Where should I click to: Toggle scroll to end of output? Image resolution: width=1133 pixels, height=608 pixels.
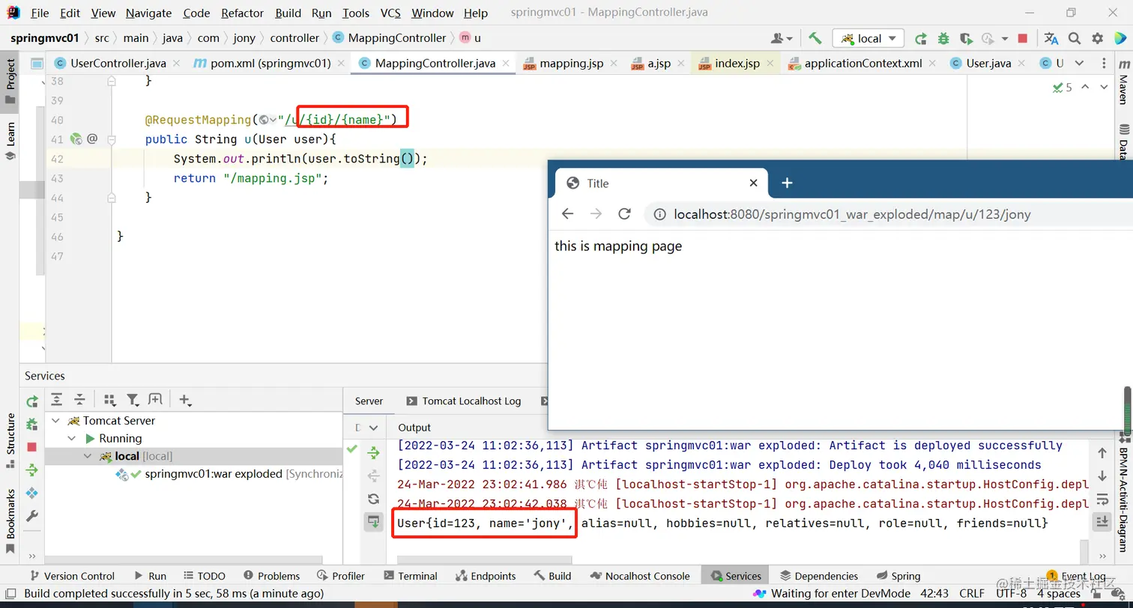coord(1102,521)
